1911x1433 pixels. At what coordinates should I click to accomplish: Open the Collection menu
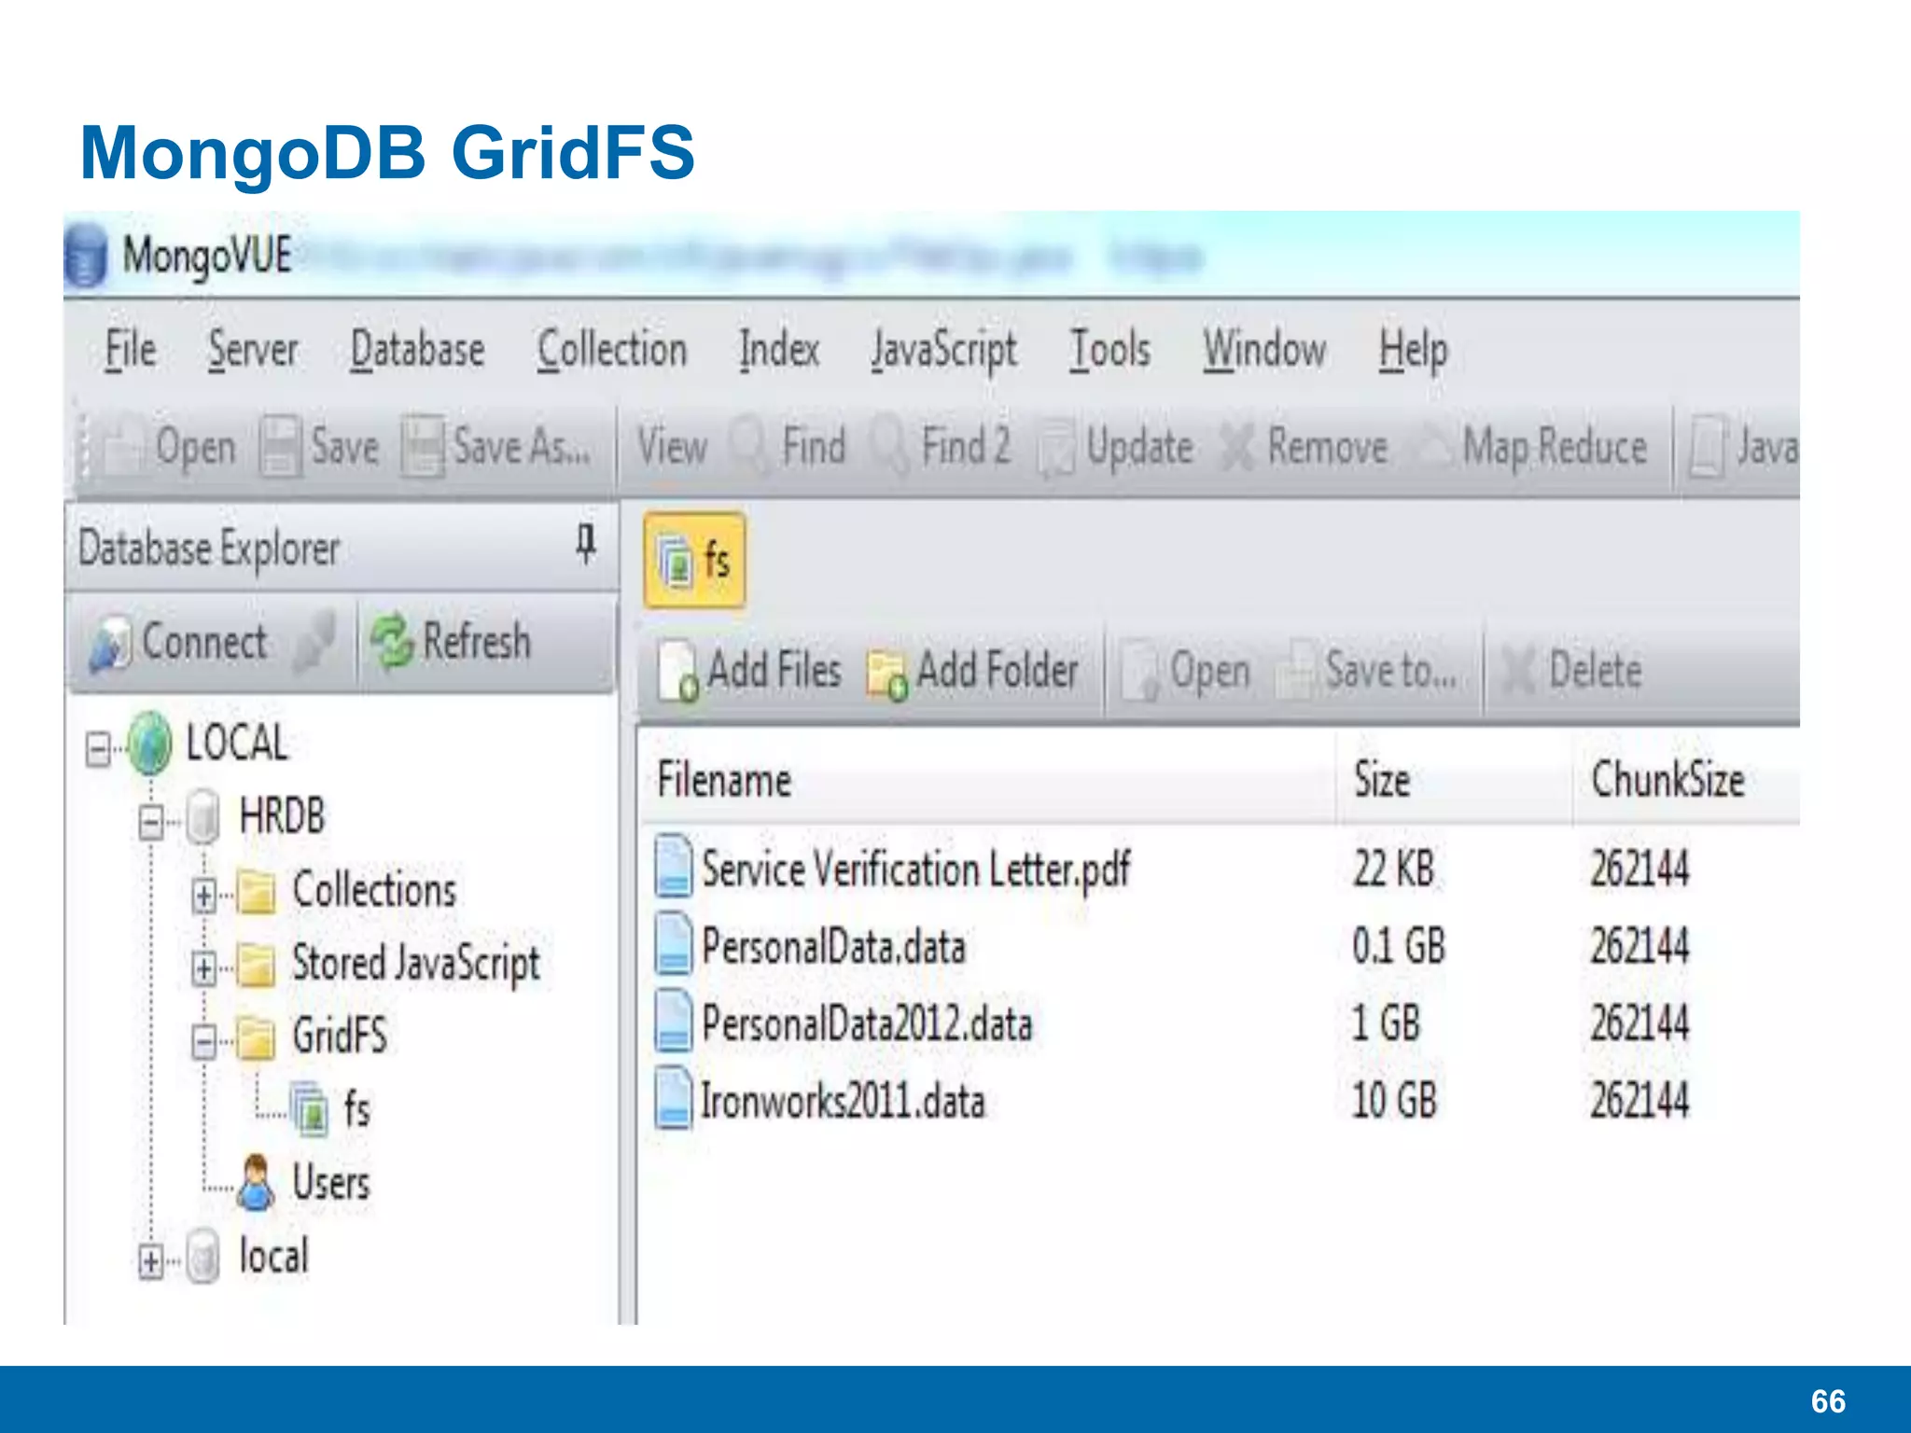point(612,350)
